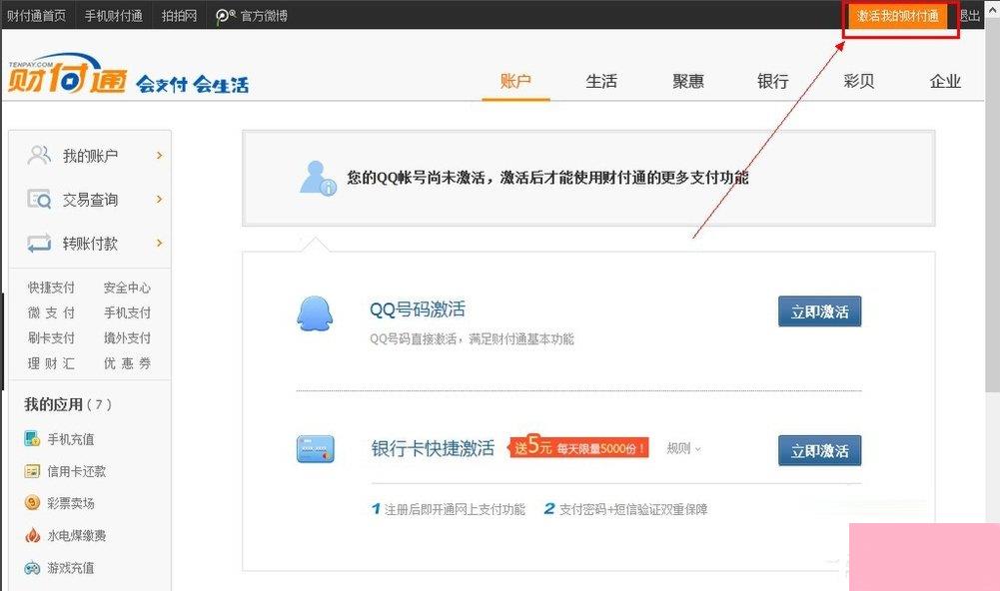Switch to the 银行 tab
1000x591 pixels.
click(x=773, y=82)
